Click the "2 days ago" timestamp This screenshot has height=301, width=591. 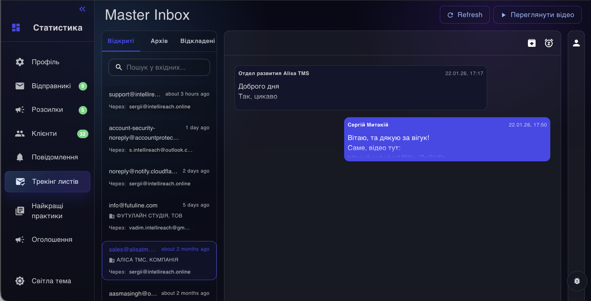tap(196, 171)
